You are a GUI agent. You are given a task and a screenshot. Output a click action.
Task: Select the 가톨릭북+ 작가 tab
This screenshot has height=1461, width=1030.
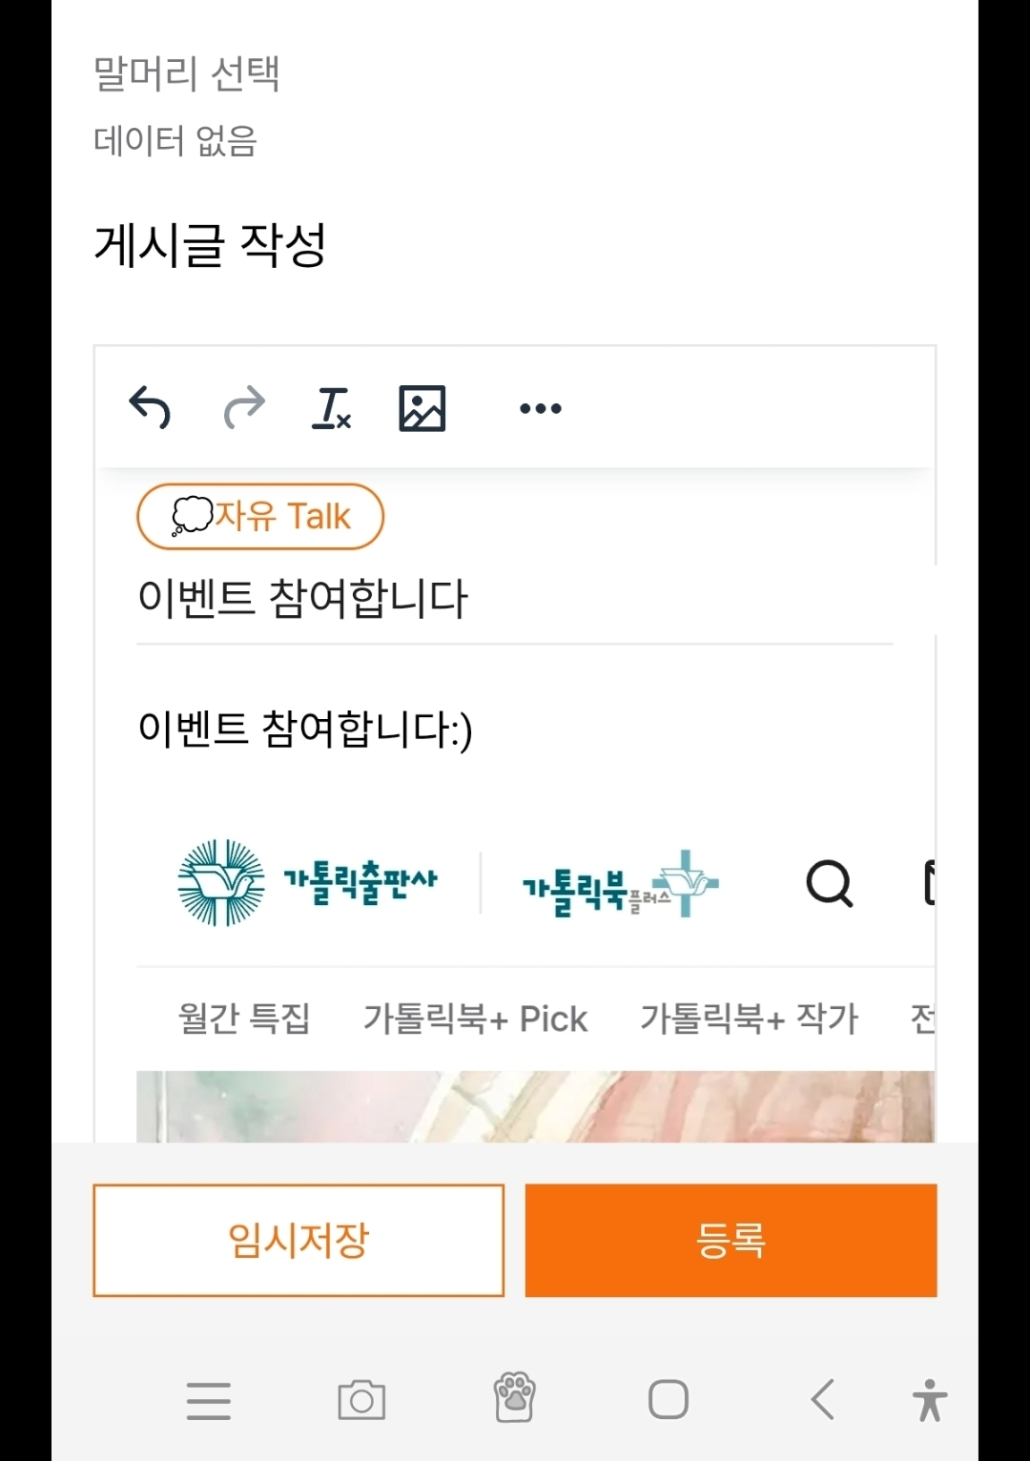(749, 1019)
